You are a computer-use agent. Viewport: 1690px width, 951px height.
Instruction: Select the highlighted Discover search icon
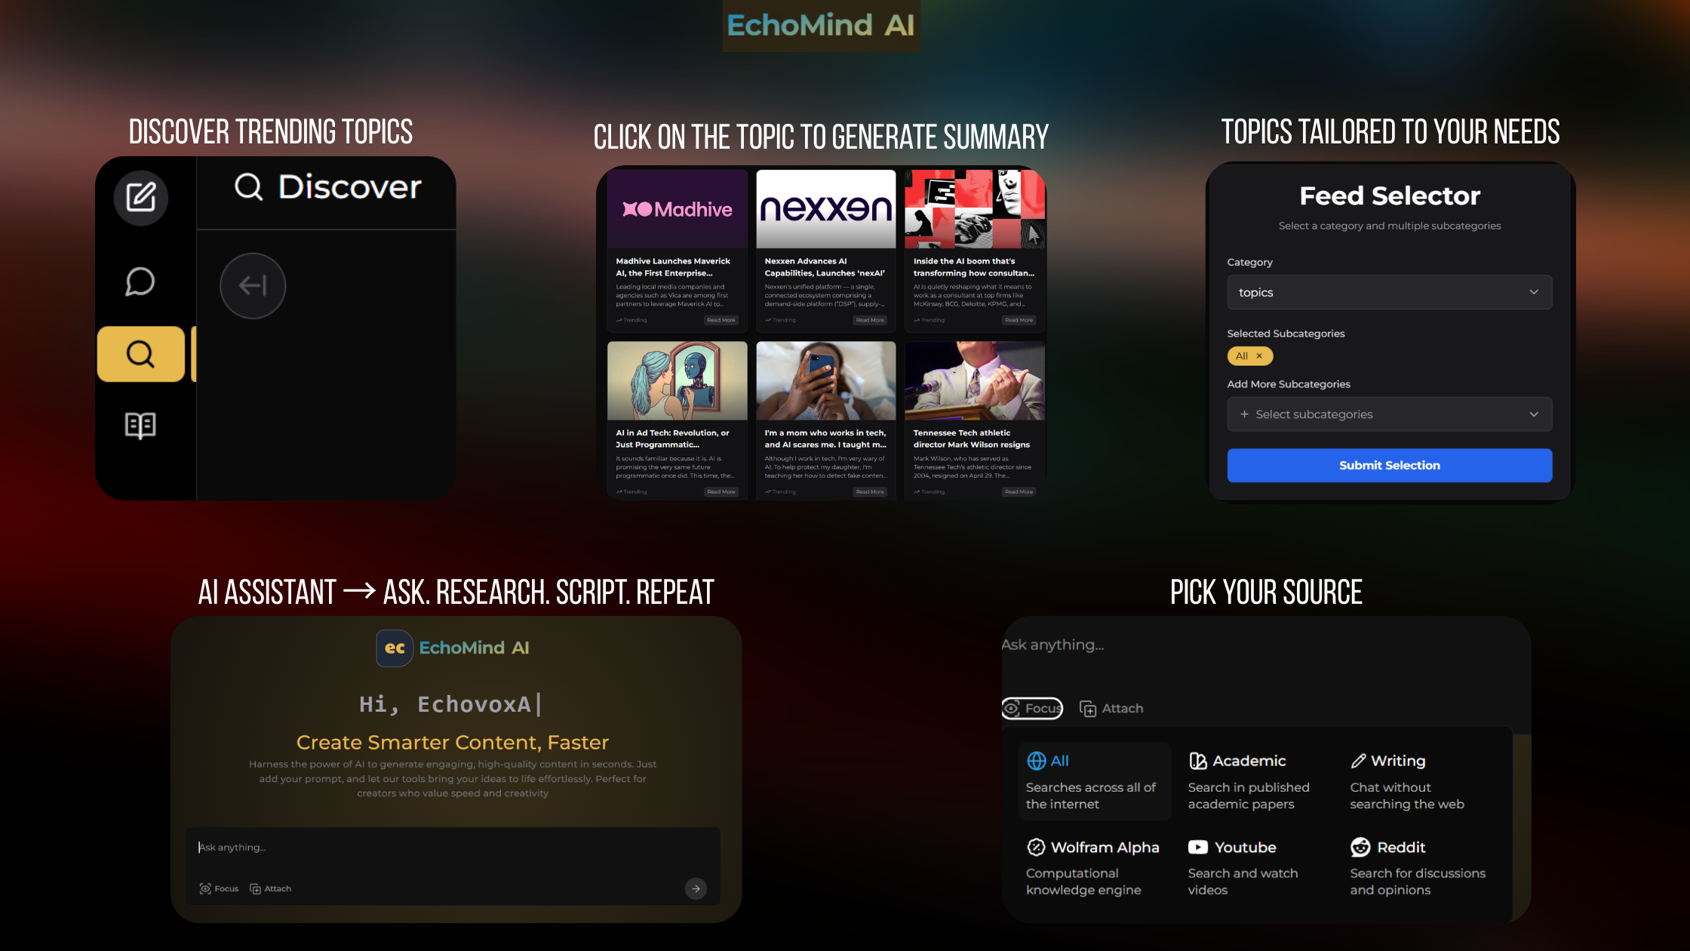(x=140, y=353)
